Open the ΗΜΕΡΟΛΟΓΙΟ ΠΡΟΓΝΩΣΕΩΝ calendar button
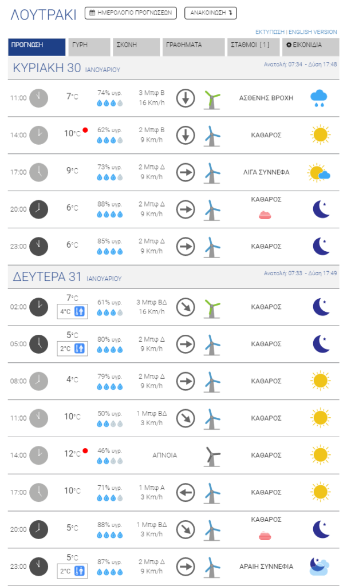The height and width of the screenshot is (586, 343). click(x=131, y=13)
